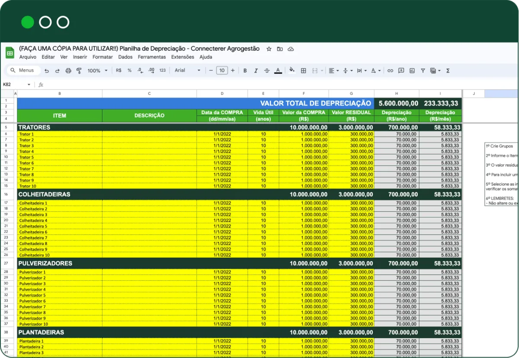Screen dimensions: 519x358
Task: Insert a chart using toolbar icon
Action: [412, 70]
